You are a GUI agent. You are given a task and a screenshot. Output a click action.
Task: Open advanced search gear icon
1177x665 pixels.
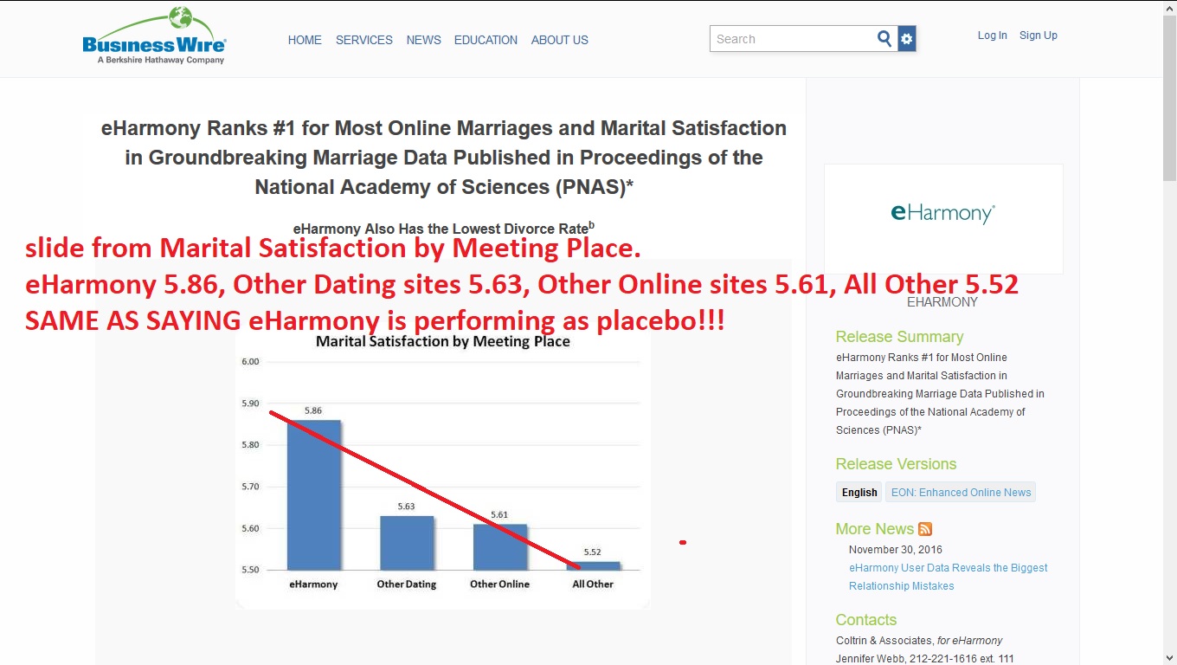click(x=906, y=39)
